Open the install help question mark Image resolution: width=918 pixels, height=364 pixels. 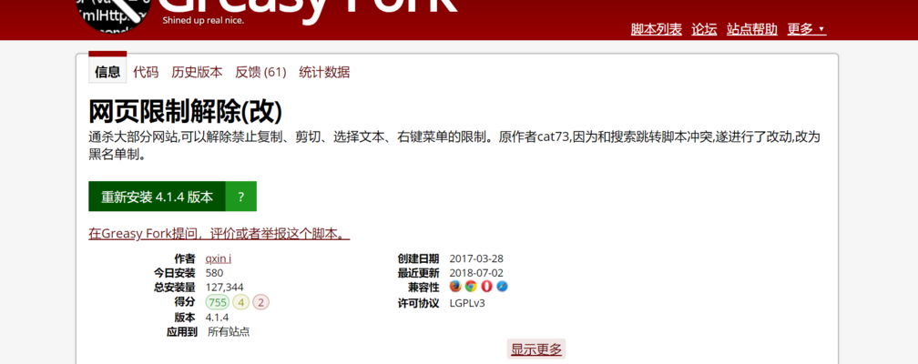(x=241, y=197)
